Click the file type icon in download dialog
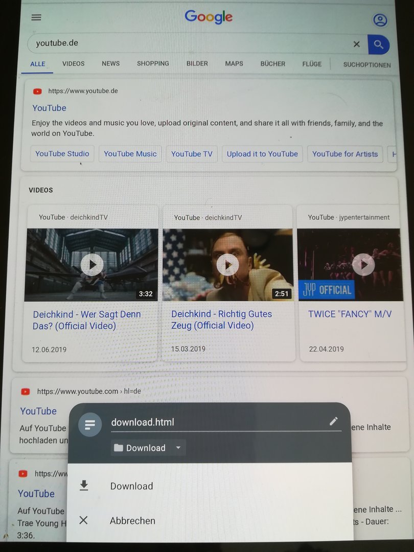Screen dimensions: 414x552 pos(90,425)
